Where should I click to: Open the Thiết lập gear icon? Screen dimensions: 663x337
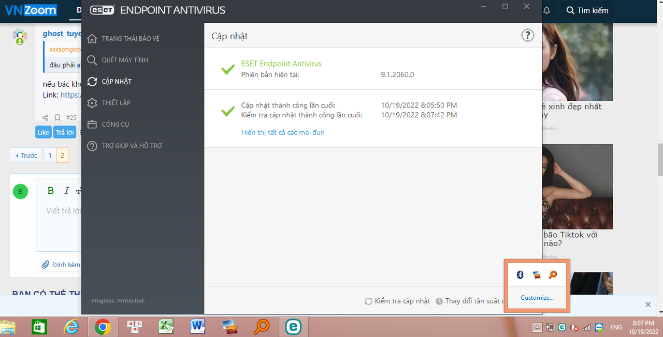point(92,103)
